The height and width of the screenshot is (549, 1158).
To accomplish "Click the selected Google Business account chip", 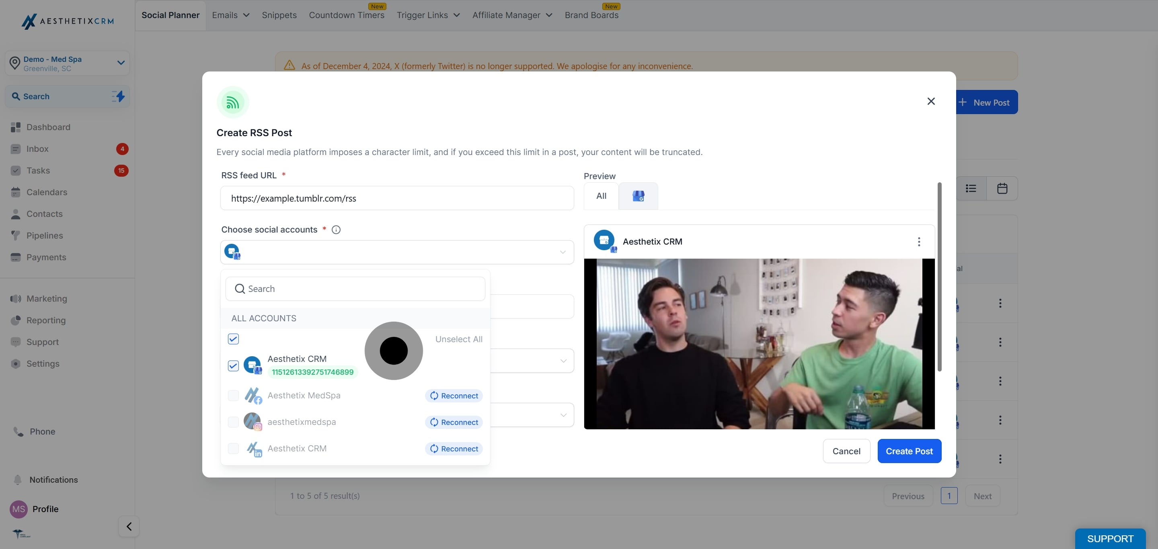I will tap(232, 252).
